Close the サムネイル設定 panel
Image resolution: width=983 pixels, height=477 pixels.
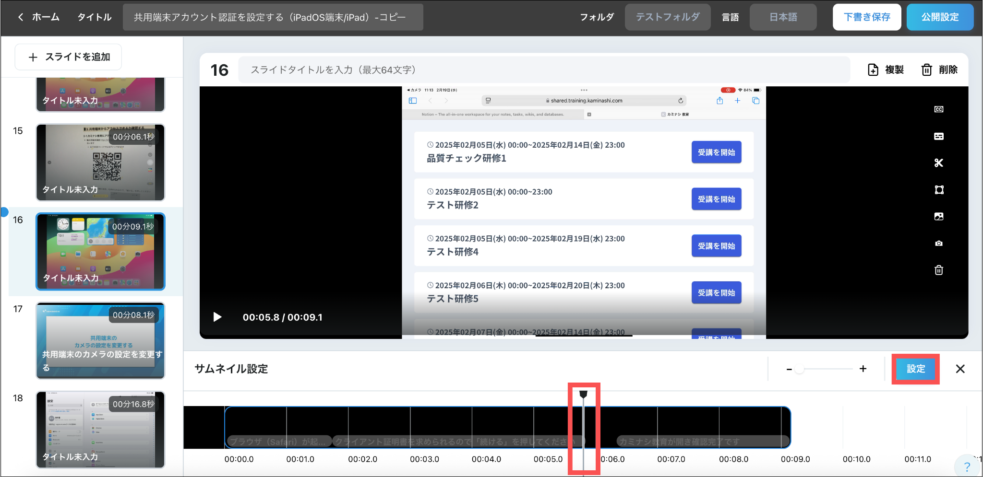tap(960, 369)
